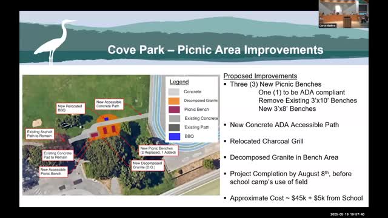Select the line 'One (1) to be ADA compliant'

point(302,93)
